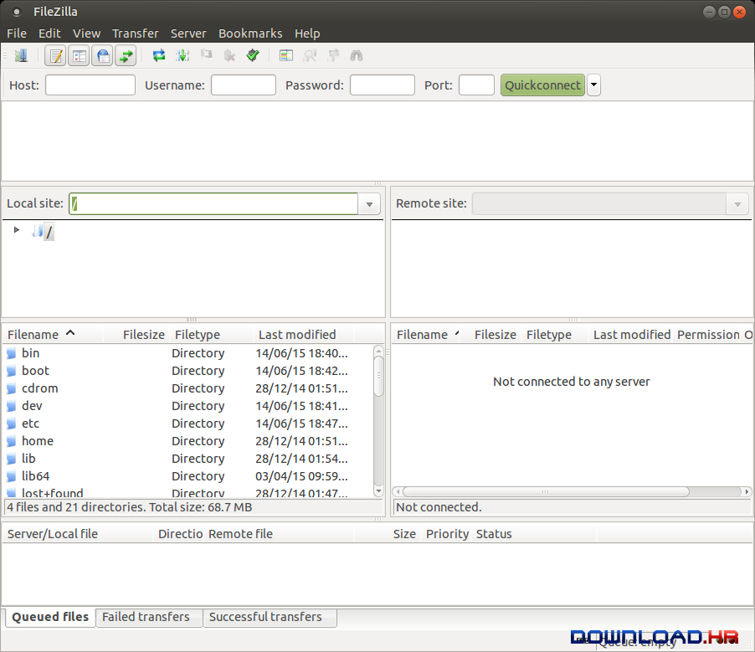Open the Site Manager
The height and width of the screenshot is (652, 755).
tap(21, 56)
